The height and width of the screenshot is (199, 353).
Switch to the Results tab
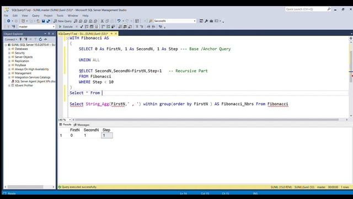point(65,124)
